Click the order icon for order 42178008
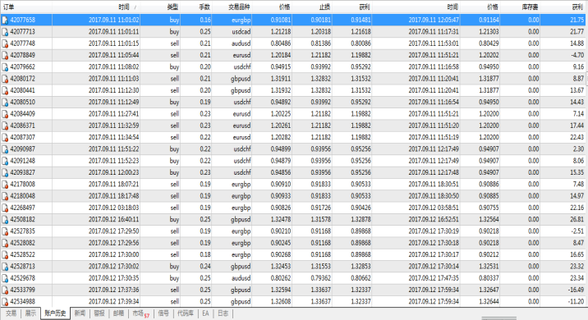The width and height of the screenshot is (588, 320). click(x=5, y=185)
